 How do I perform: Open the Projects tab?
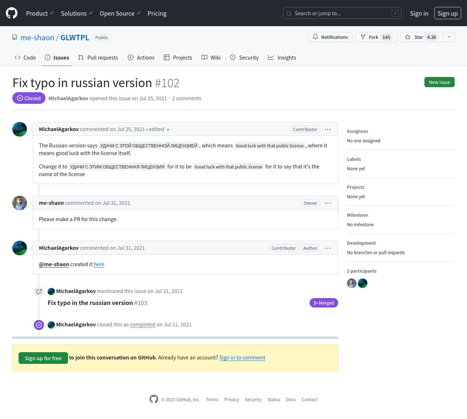pyautogui.click(x=178, y=57)
